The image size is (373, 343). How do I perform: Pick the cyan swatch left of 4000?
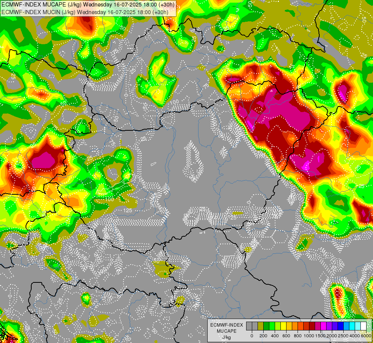352,326
